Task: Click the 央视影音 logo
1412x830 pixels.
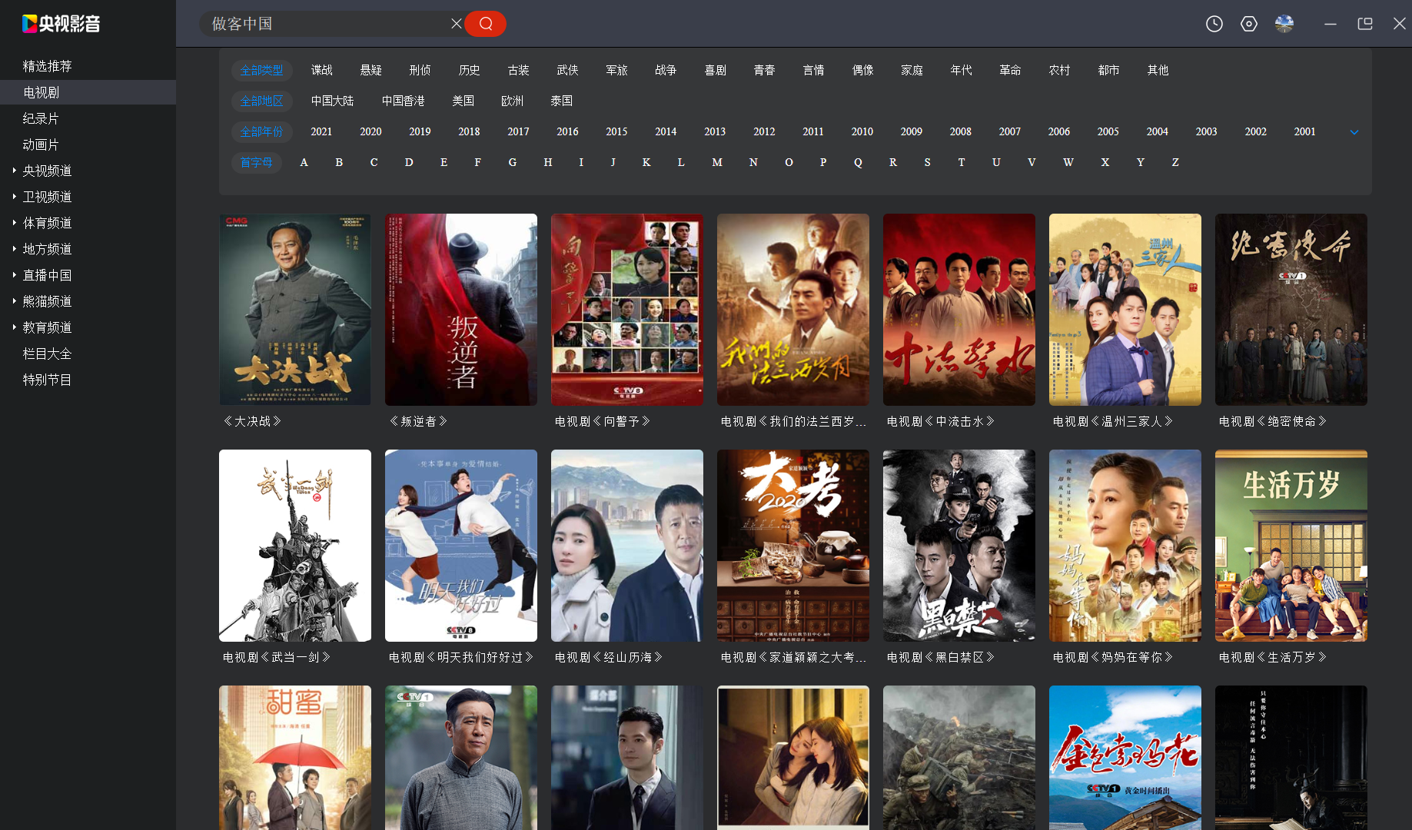Action: point(61,24)
